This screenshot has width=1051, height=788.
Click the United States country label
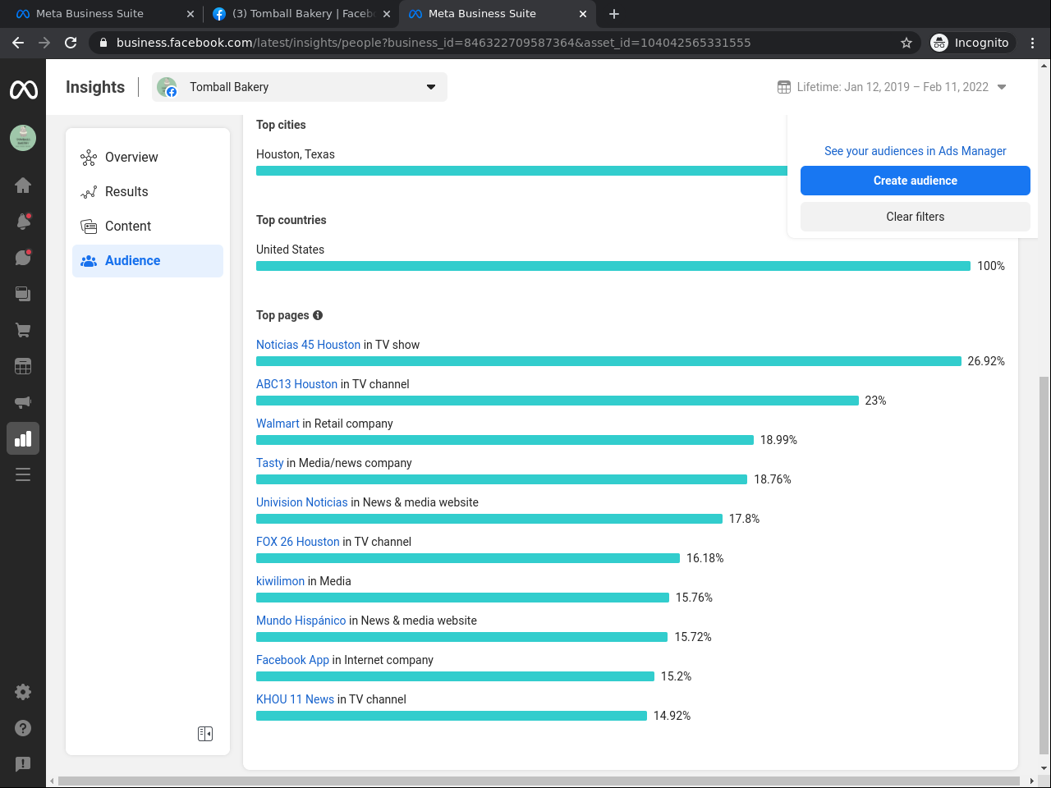pos(290,250)
